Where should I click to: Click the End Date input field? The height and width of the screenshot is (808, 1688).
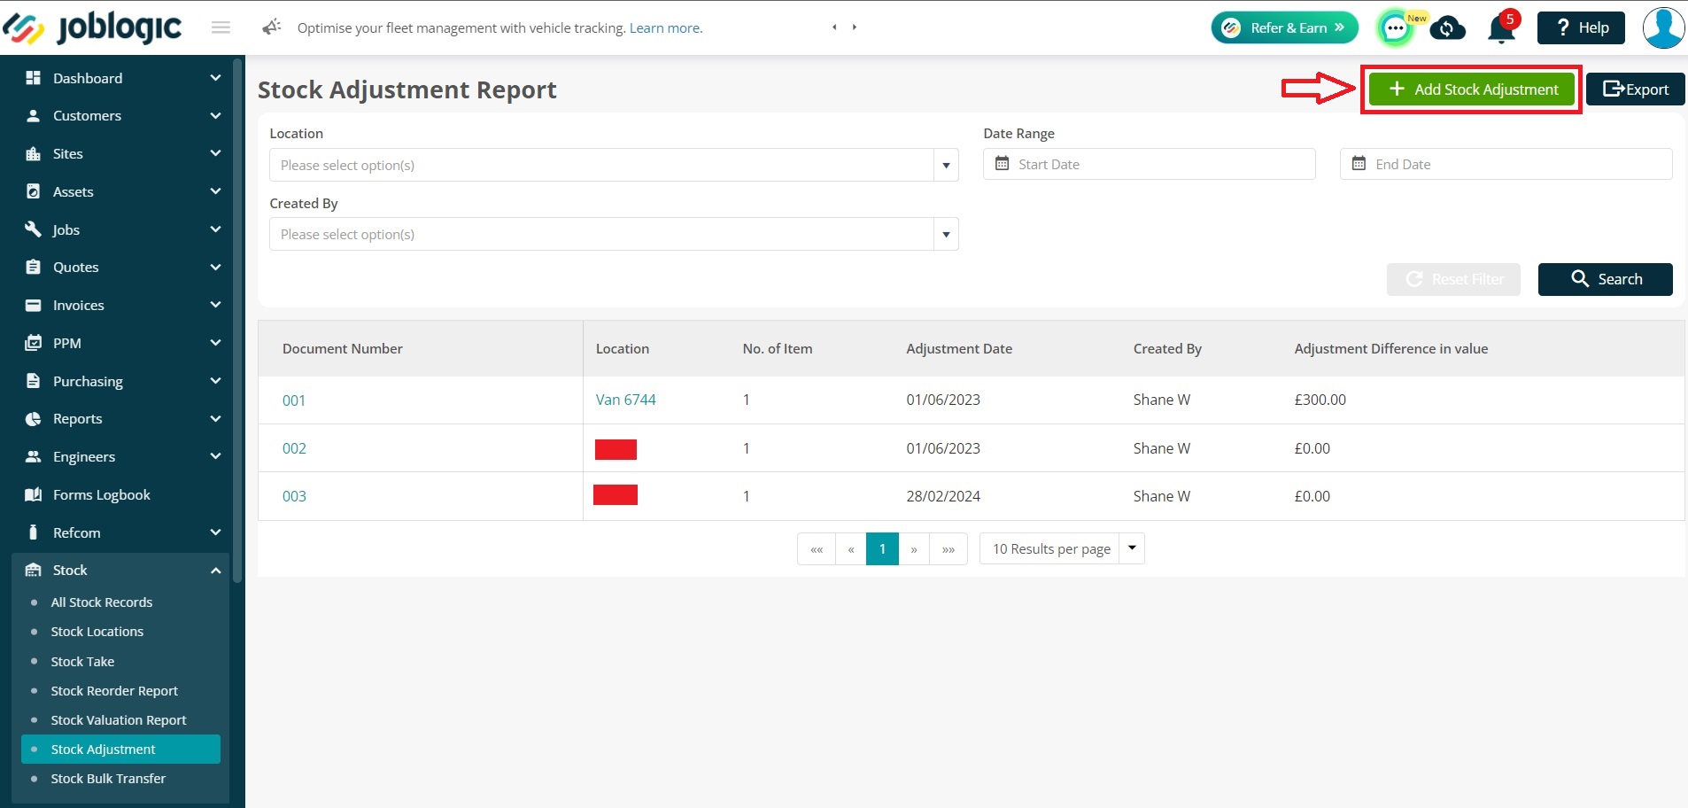1506,164
